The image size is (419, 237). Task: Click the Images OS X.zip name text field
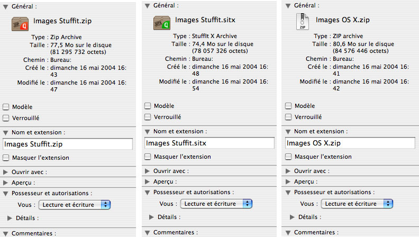(350, 143)
